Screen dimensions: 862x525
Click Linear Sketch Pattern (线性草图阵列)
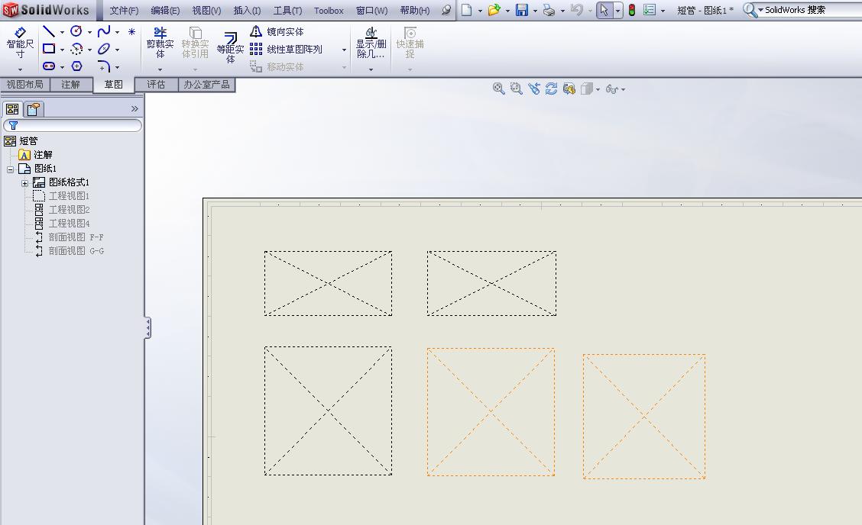coord(286,50)
